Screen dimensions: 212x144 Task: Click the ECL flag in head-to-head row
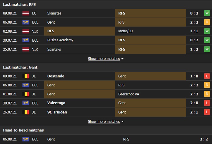pyautogui.click(x=26, y=139)
